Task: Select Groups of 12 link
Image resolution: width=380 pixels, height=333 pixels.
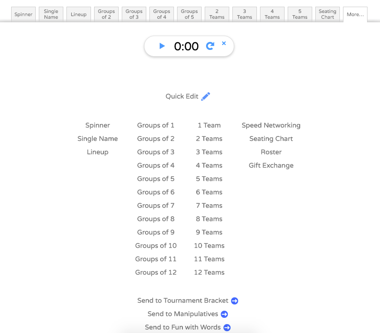Action: (x=156, y=272)
